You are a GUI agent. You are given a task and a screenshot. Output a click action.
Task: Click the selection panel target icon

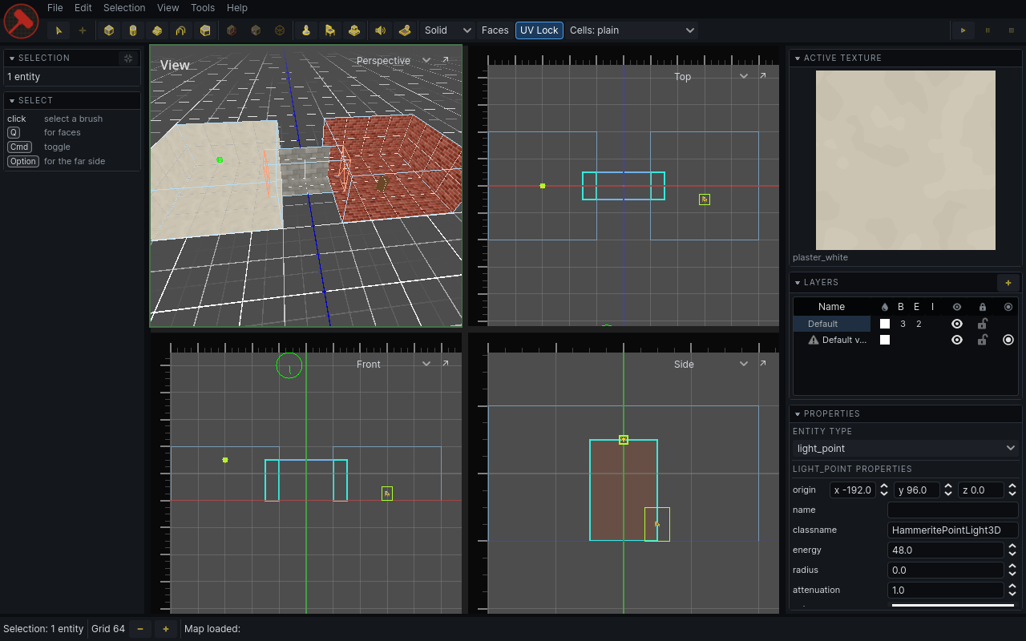click(x=127, y=58)
